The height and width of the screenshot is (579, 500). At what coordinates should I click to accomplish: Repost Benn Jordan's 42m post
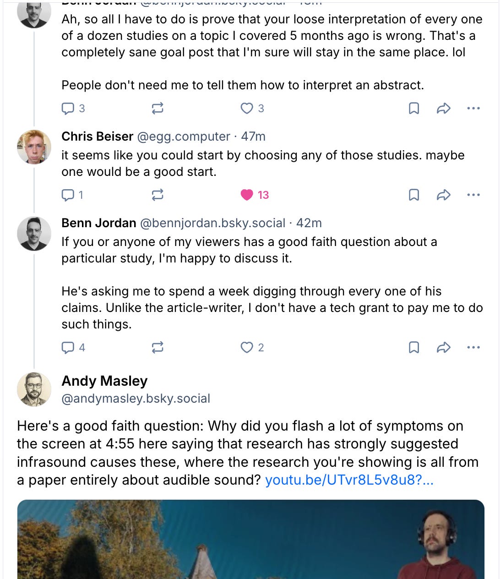click(x=158, y=348)
